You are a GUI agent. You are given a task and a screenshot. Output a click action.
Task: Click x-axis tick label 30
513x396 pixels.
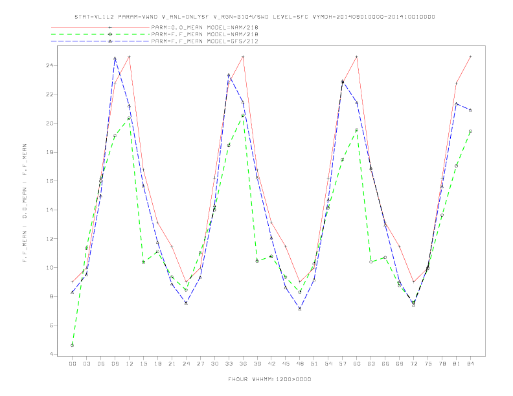click(x=214, y=364)
